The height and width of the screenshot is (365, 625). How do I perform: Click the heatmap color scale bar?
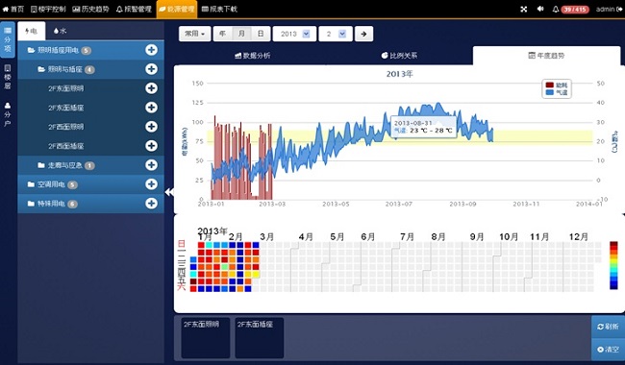(x=613, y=265)
